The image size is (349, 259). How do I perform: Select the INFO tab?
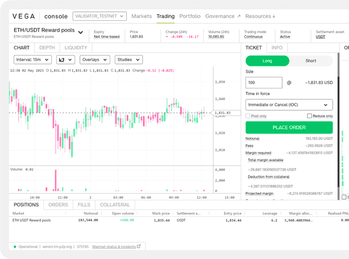point(277,48)
